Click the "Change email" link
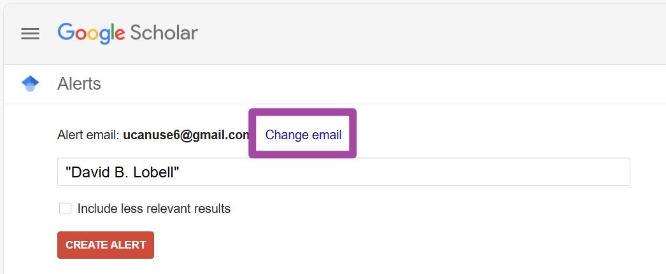 (x=303, y=135)
